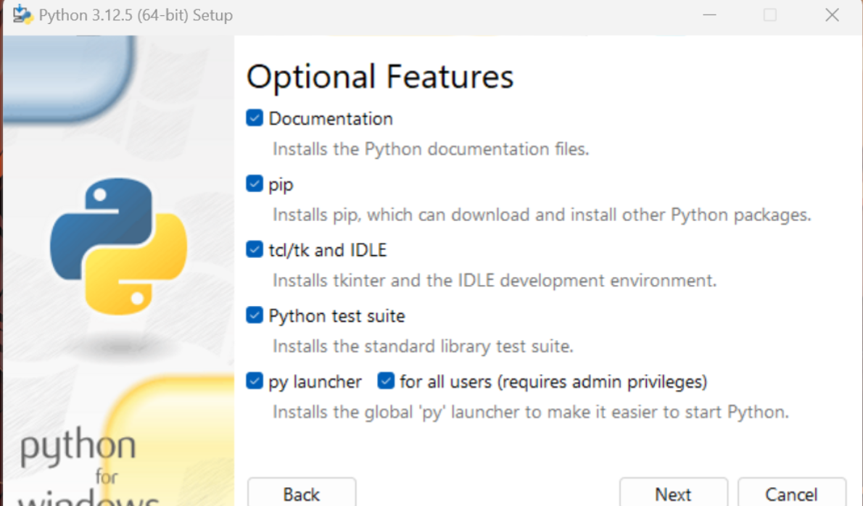The width and height of the screenshot is (863, 506).
Task: Click the pip description about installing packages
Action: (x=542, y=215)
